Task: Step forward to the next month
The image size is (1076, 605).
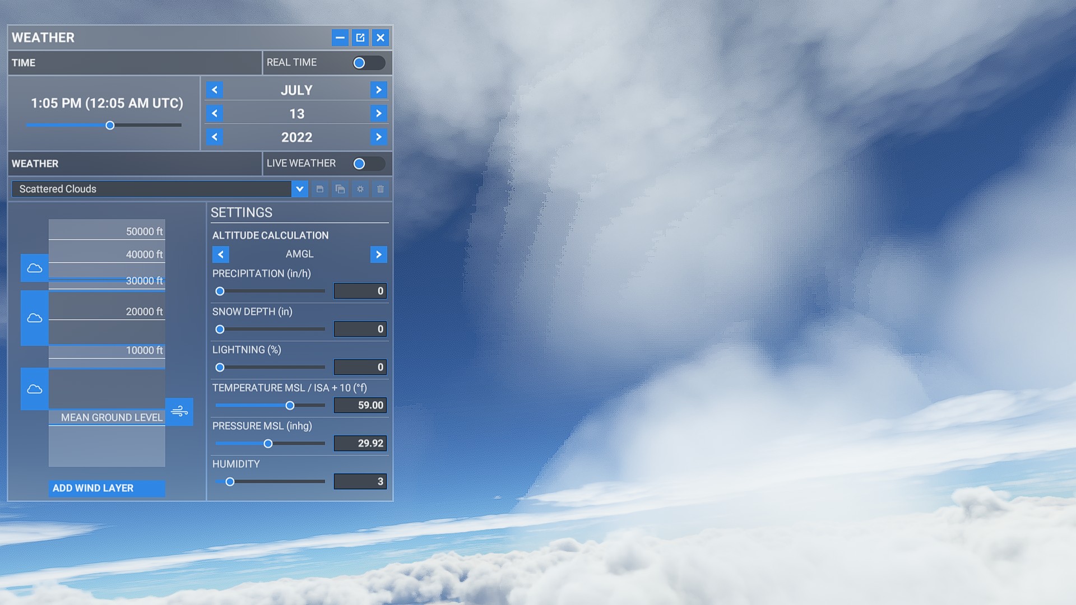Action: pos(378,90)
